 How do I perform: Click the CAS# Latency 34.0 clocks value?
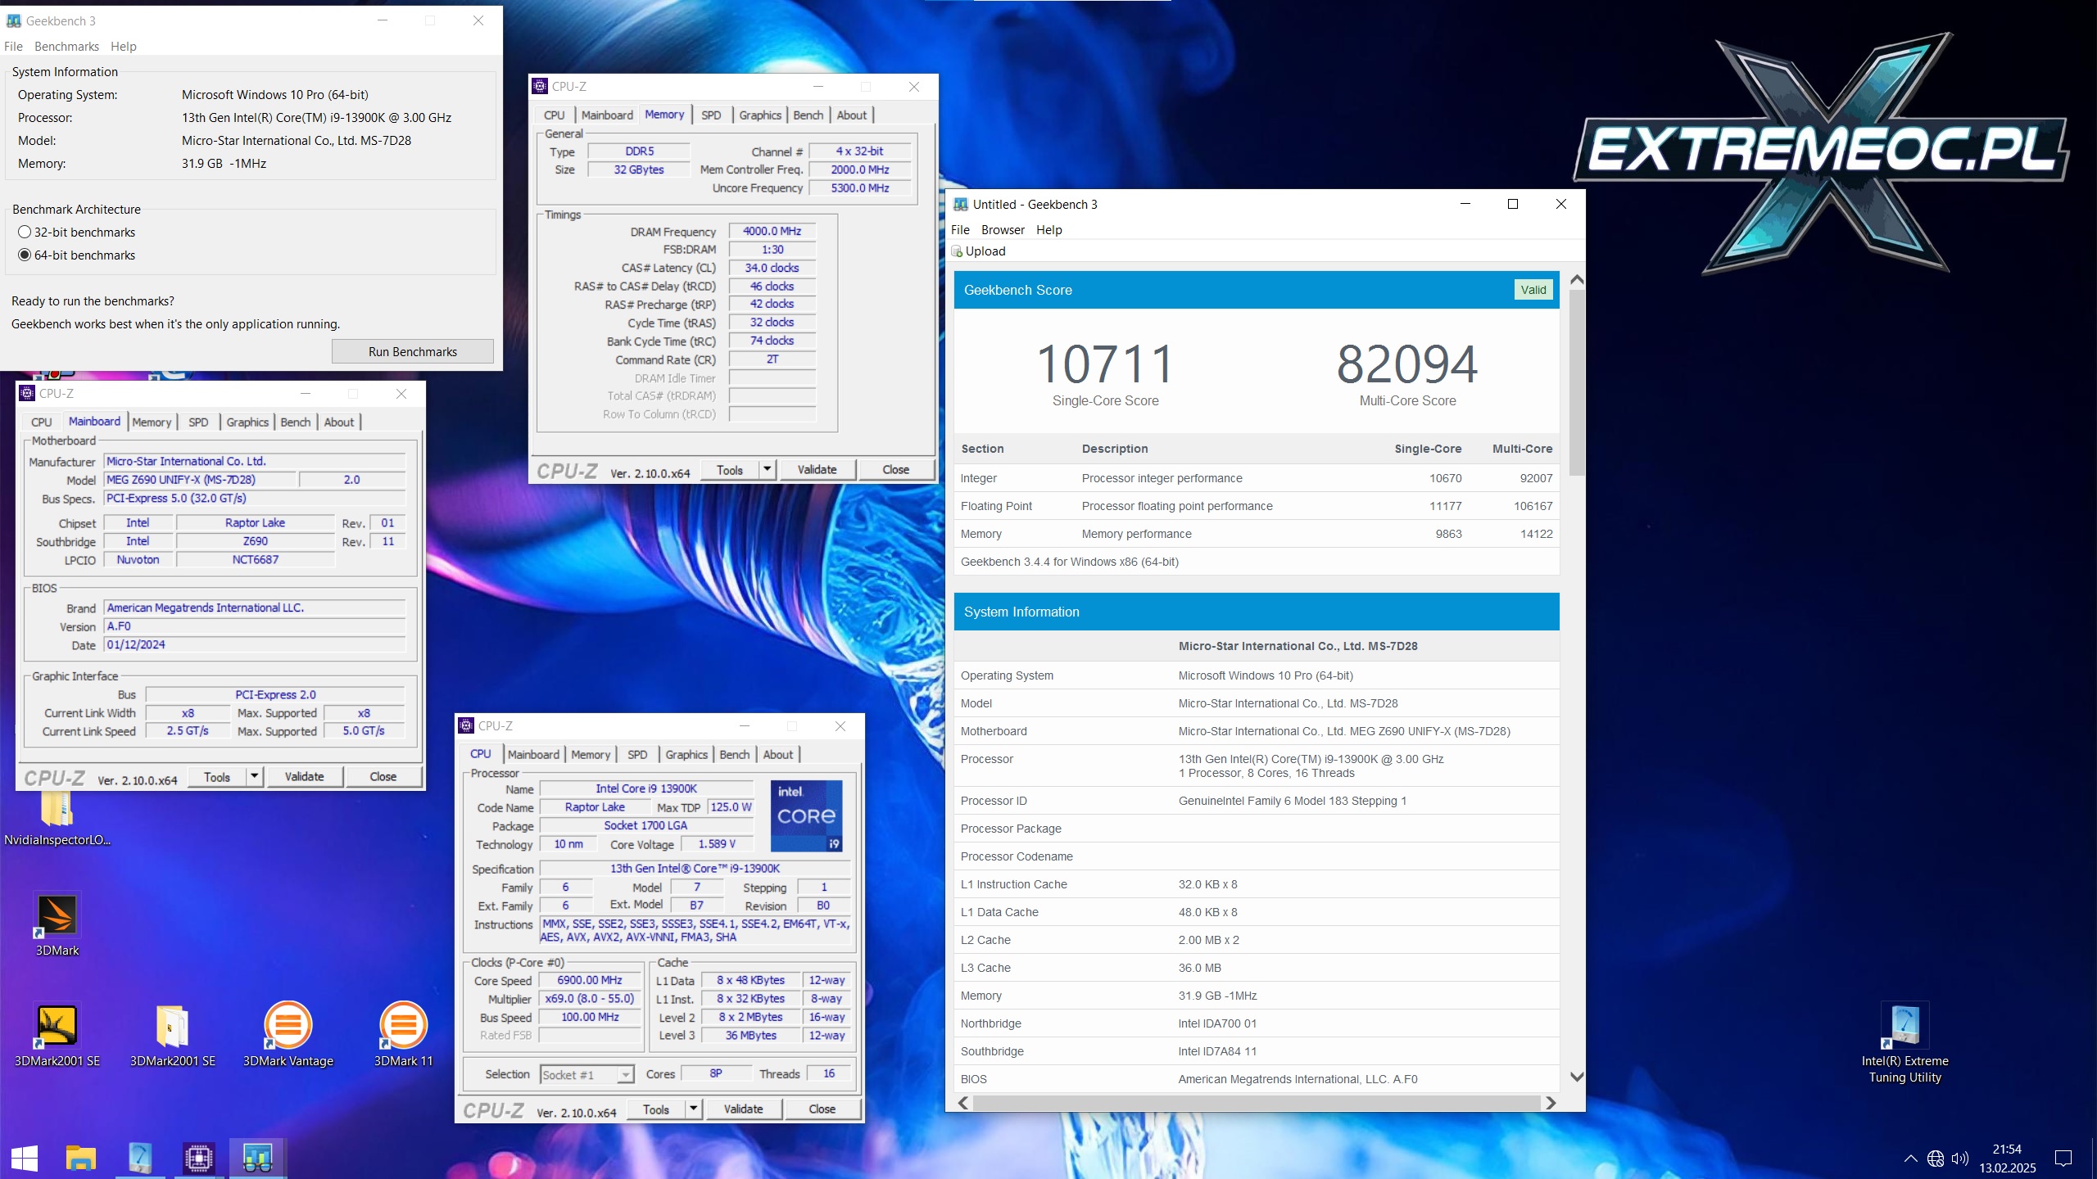(772, 268)
